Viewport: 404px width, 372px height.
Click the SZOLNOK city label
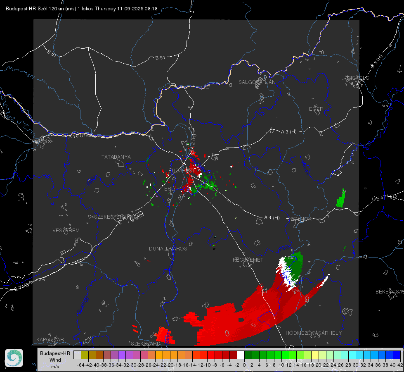pos(300,219)
